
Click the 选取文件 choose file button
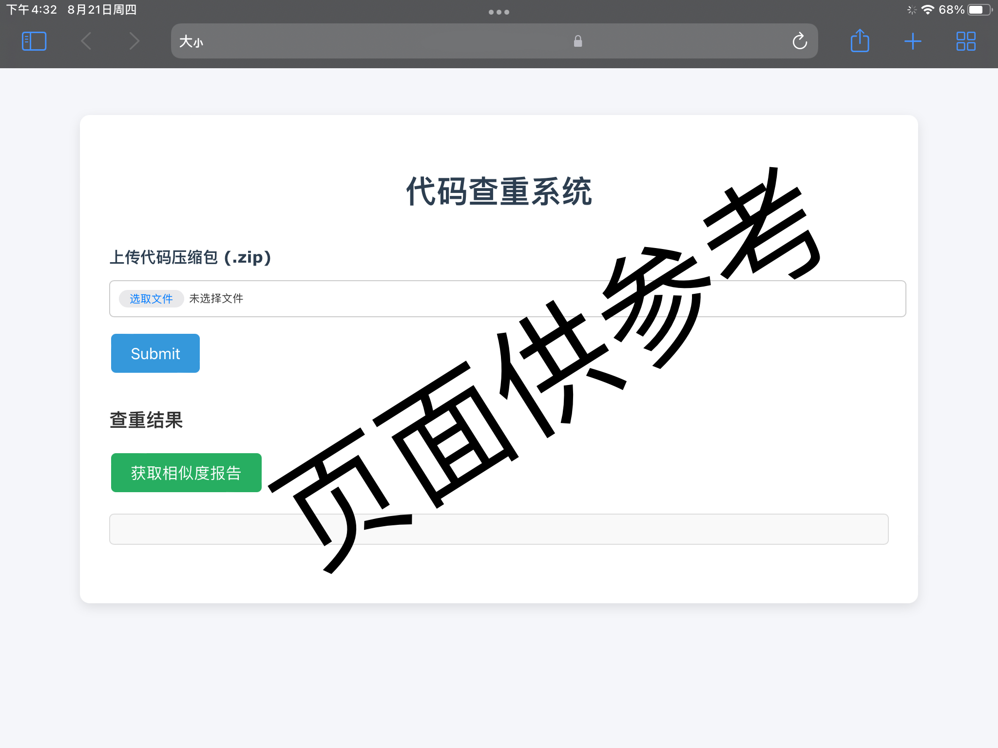(151, 299)
